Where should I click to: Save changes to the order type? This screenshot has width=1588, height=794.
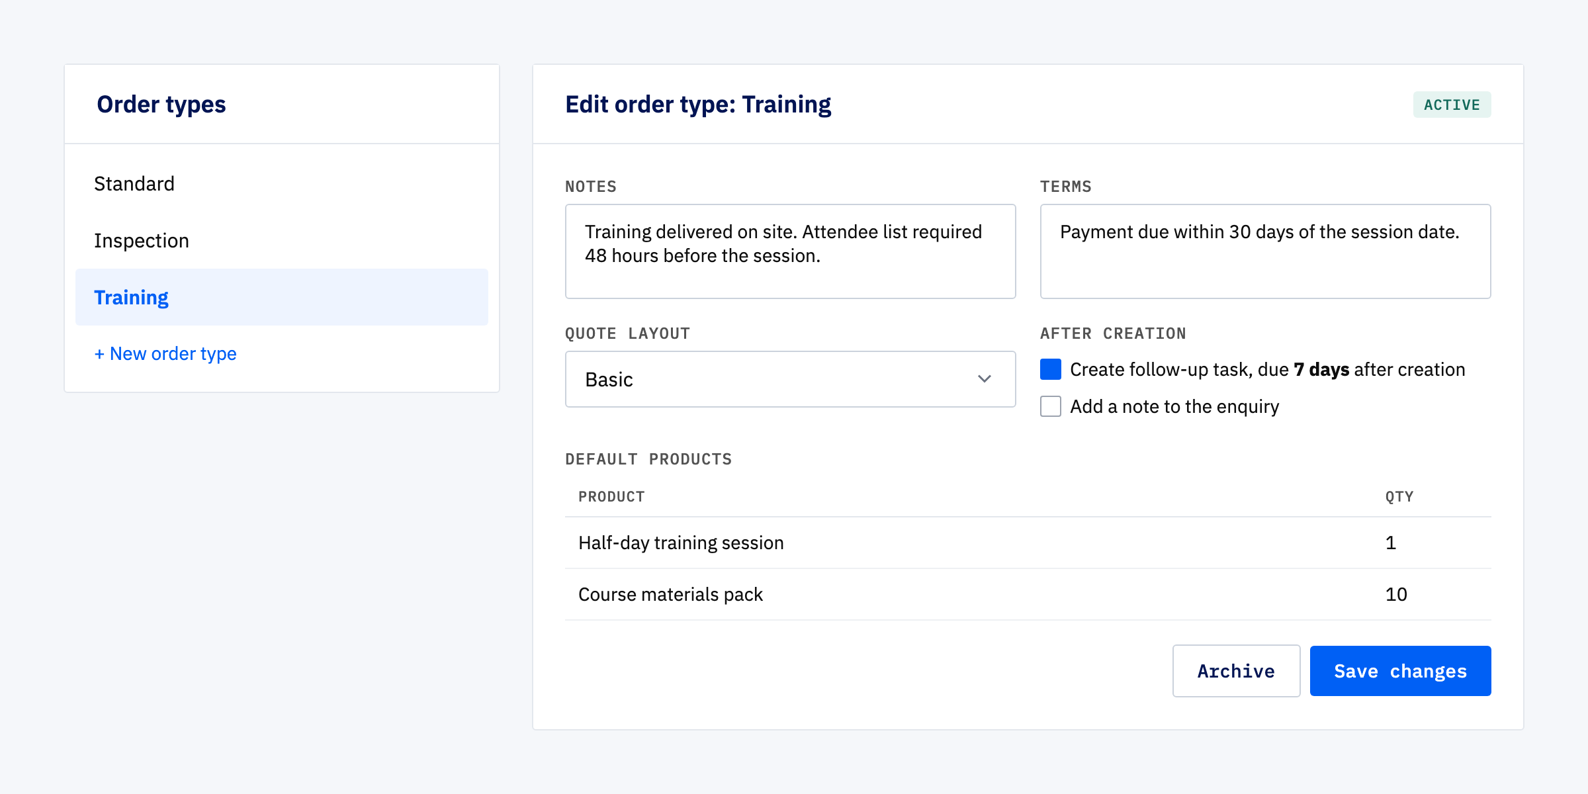pos(1400,671)
